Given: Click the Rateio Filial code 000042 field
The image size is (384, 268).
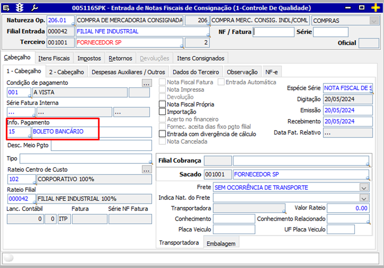Looking at the screenshot, I should [x=22, y=199].
